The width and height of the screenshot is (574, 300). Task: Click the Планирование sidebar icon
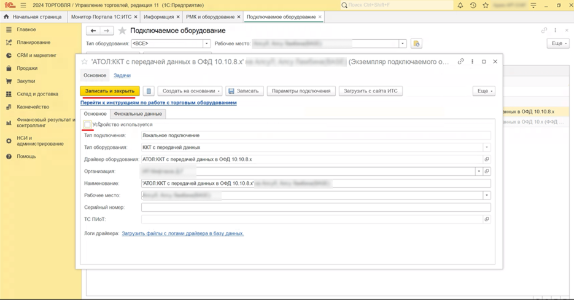click(9, 42)
